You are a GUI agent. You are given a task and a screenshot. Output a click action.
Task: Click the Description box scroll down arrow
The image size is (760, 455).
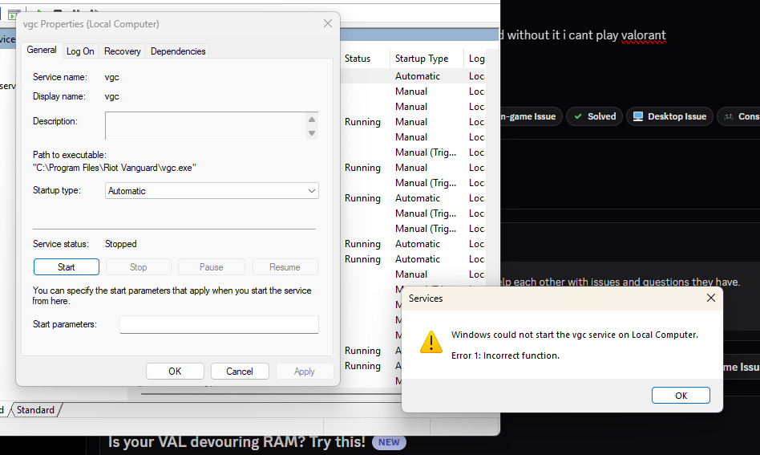tap(312, 132)
